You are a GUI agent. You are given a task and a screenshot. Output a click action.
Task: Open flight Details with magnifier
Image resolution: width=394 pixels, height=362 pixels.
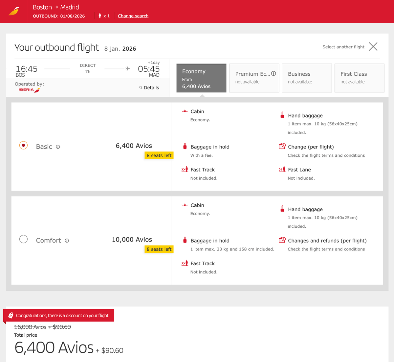(x=149, y=88)
